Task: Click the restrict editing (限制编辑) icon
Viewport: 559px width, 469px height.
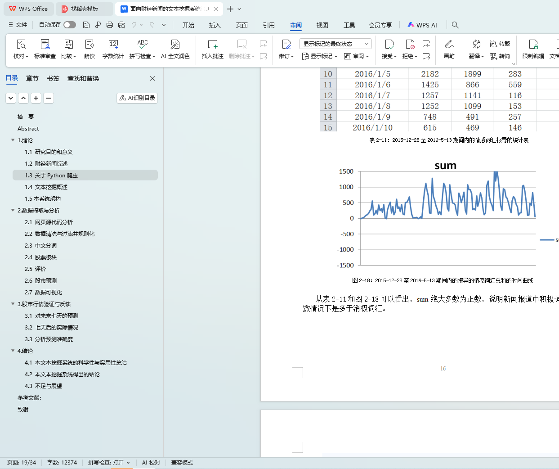Action: tap(533, 45)
